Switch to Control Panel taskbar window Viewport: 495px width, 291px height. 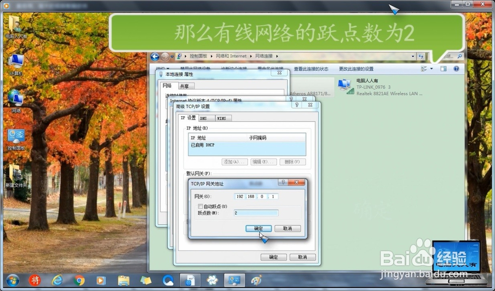234,280
